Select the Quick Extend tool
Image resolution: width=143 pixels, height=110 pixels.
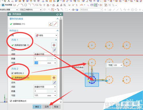point(73,5)
